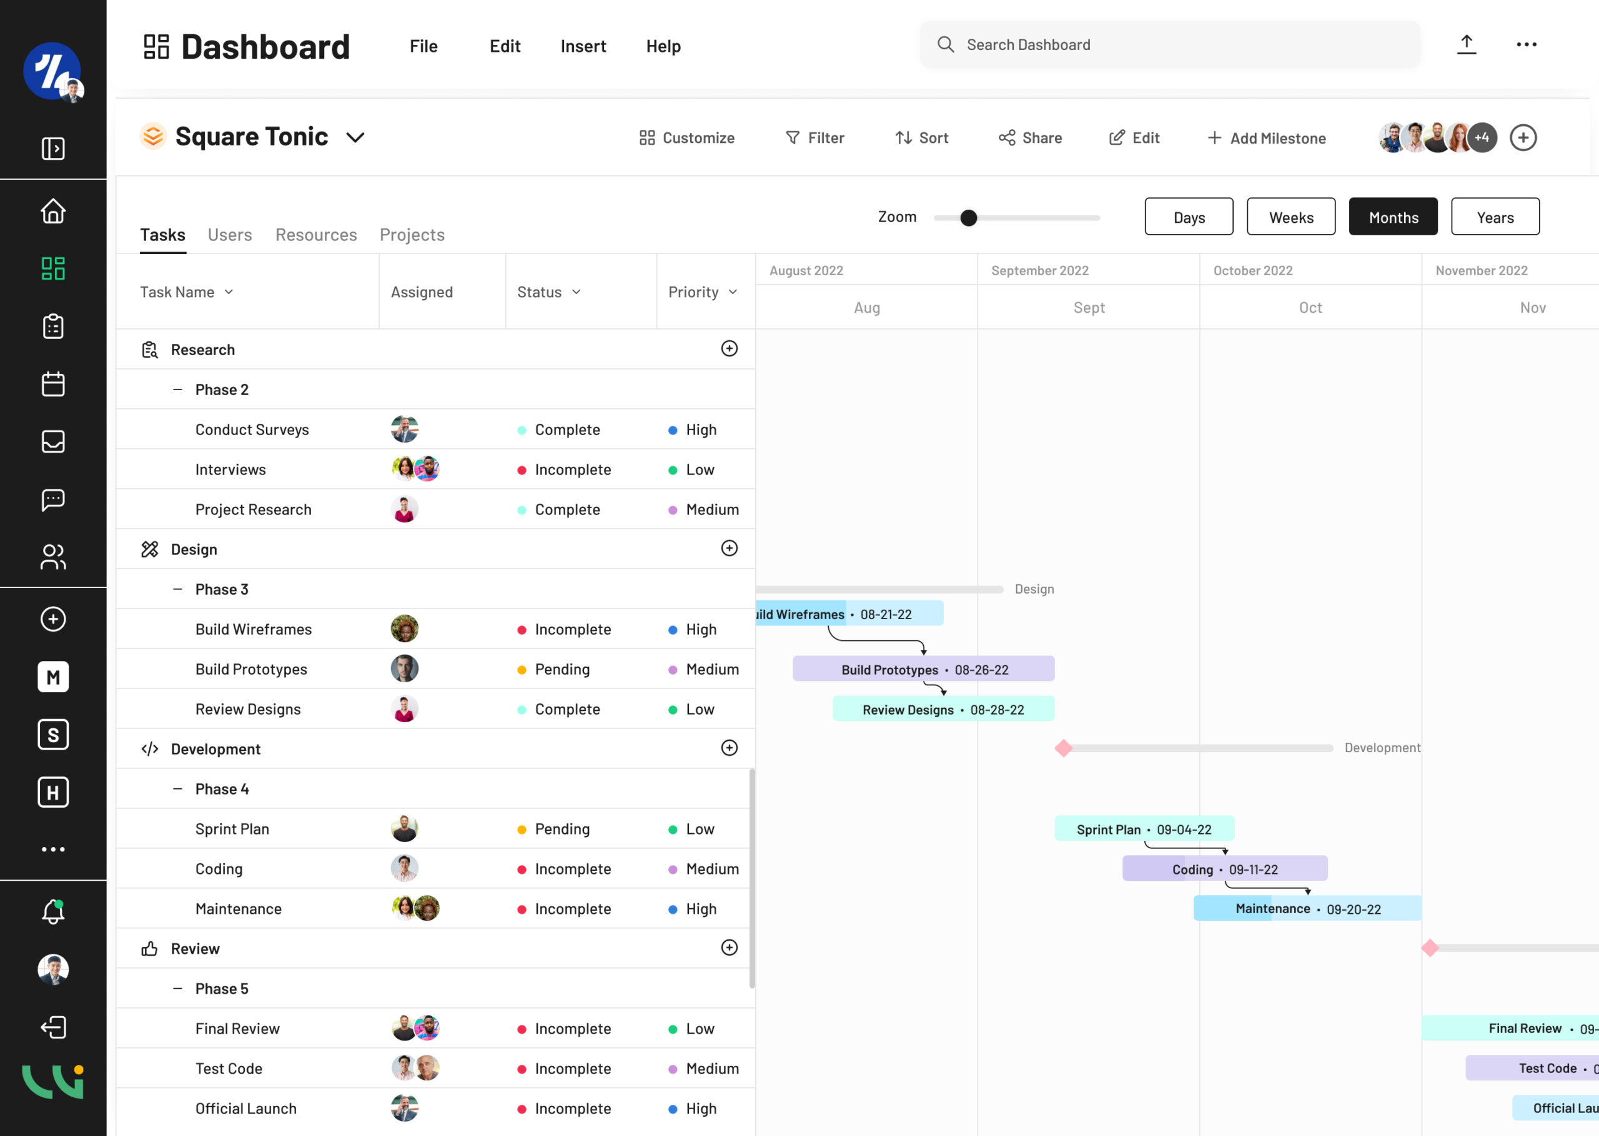Click the logout icon in sidebar
This screenshot has height=1136, width=1599.
pos(53,1027)
